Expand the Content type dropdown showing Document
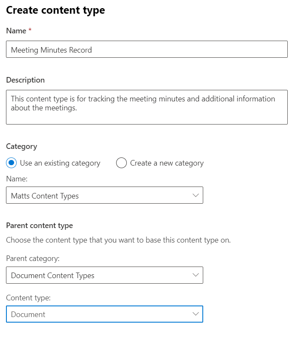 tap(105, 314)
